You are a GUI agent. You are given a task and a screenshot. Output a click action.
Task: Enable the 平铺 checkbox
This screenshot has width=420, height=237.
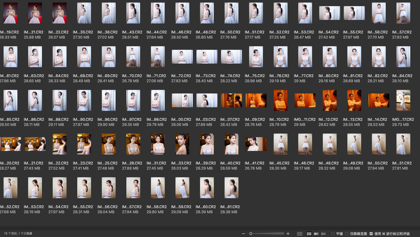[333, 234]
